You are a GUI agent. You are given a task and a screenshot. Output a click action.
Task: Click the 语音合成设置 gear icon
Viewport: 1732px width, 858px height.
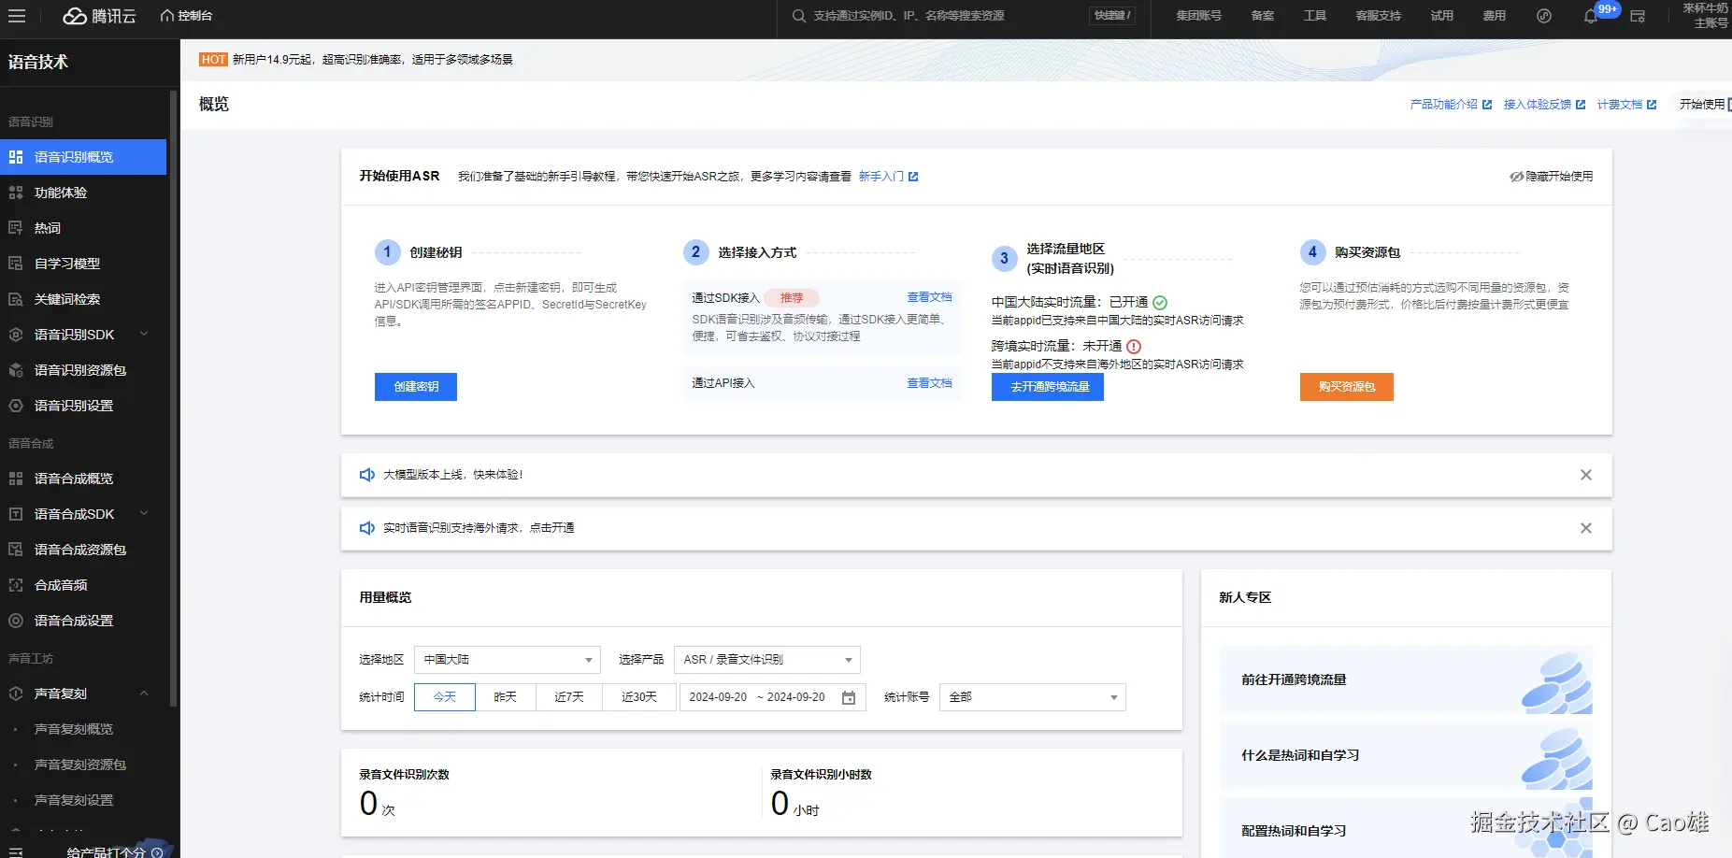[x=16, y=621]
